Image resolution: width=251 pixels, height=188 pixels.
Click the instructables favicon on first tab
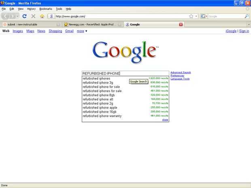tap(5, 24)
